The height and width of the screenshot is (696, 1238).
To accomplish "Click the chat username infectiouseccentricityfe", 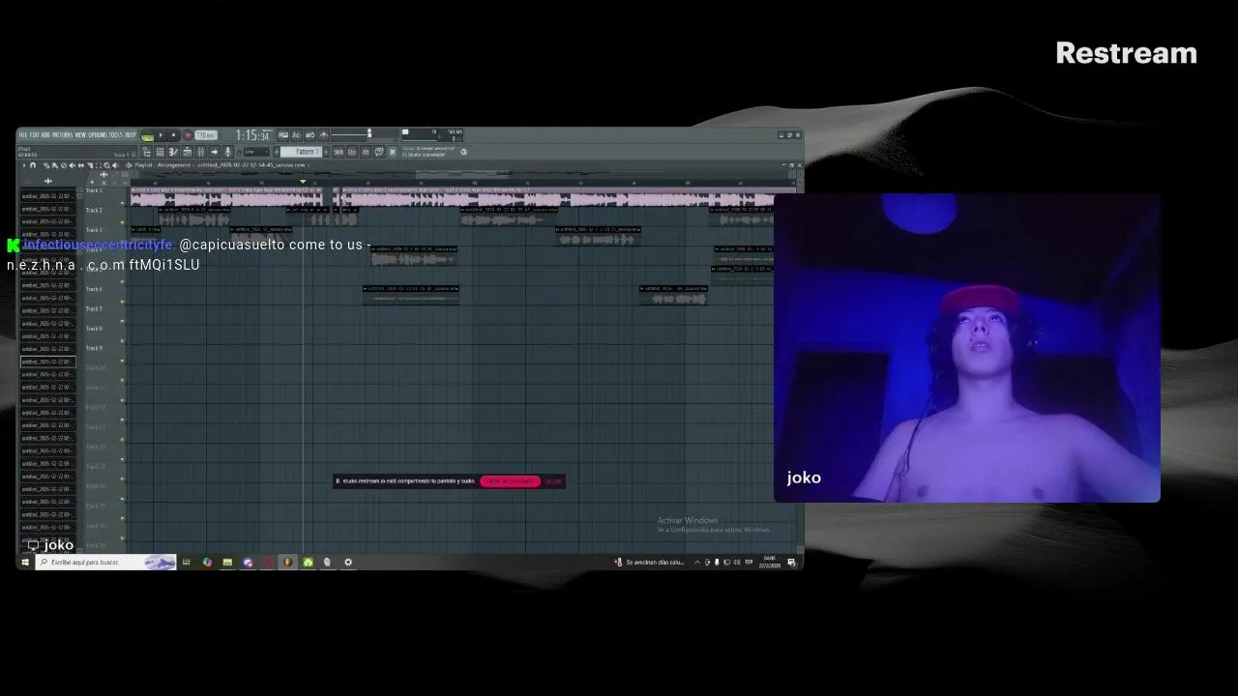I will (98, 245).
